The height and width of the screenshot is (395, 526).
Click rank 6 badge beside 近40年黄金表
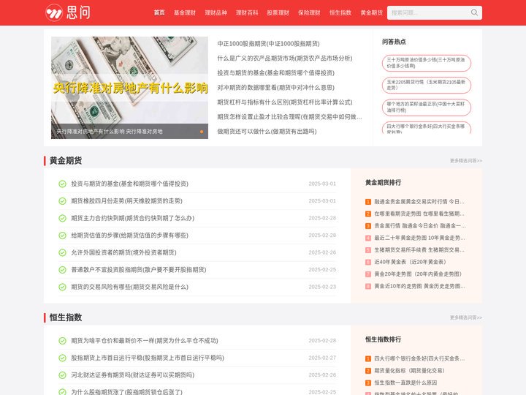(x=368, y=263)
